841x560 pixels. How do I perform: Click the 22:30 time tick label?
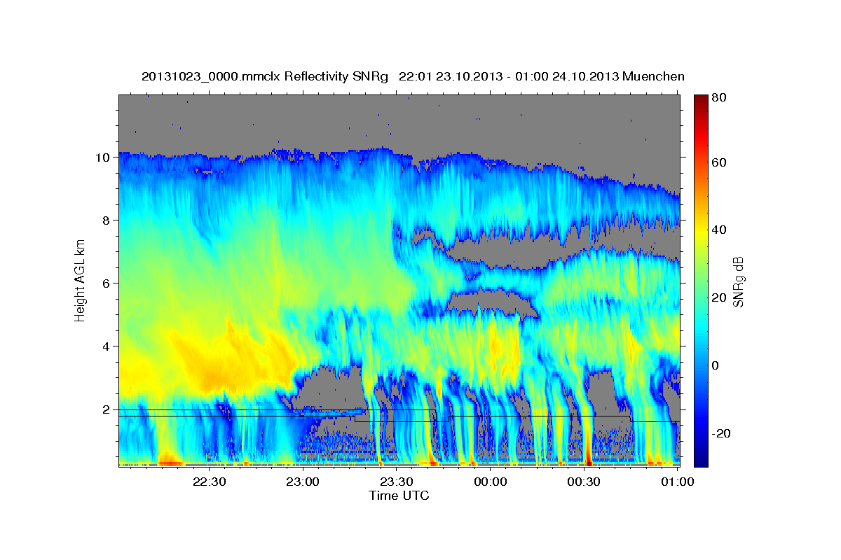pyautogui.click(x=210, y=482)
